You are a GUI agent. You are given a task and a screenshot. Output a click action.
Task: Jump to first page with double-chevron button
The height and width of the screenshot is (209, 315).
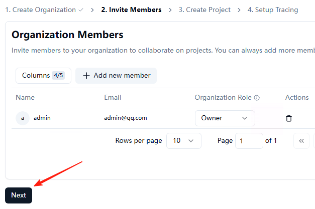click(x=301, y=141)
